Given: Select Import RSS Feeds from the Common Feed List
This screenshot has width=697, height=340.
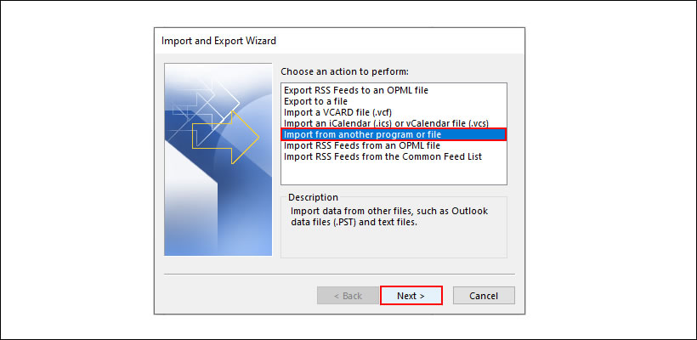Looking at the screenshot, I should [x=384, y=156].
